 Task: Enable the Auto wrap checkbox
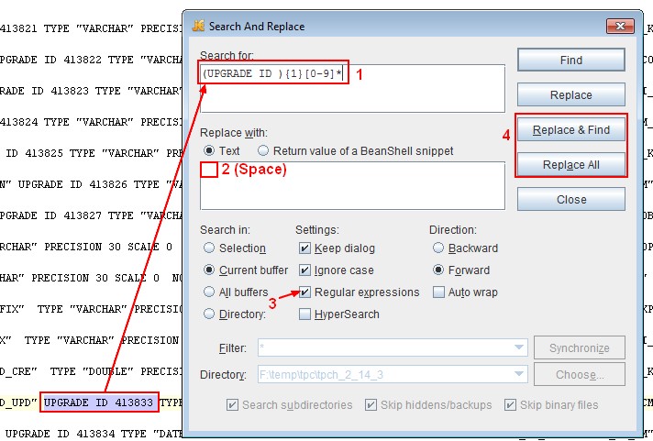click(438, 292)
